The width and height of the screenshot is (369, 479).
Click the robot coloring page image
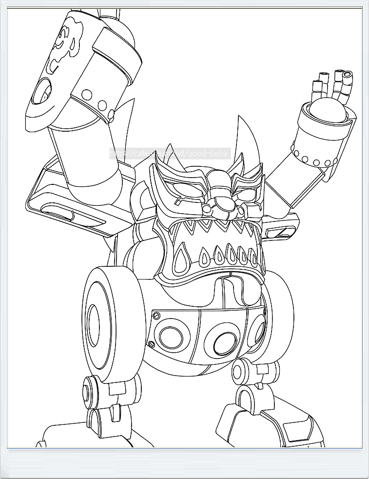pyautogui.click(x=184, y=228)
